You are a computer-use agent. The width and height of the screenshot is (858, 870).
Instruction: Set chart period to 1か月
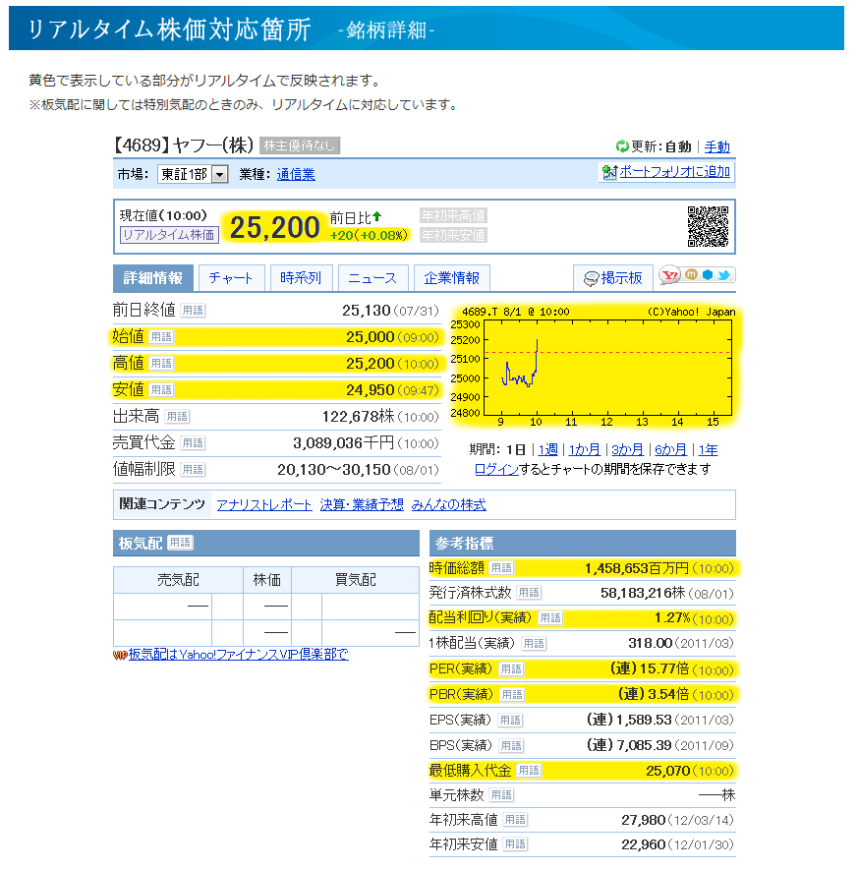[x=585, y=450]
